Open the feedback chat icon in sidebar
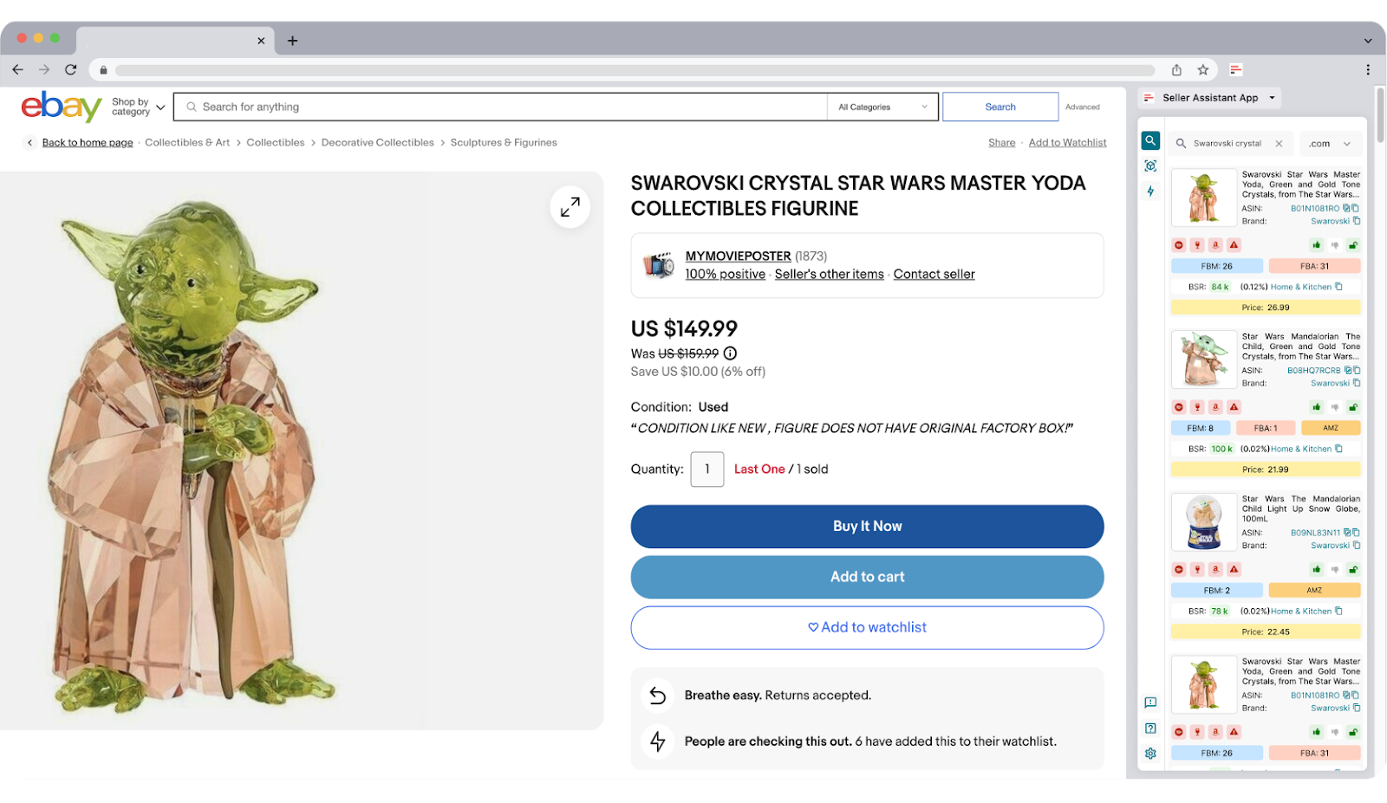 tap(1150, 703)
